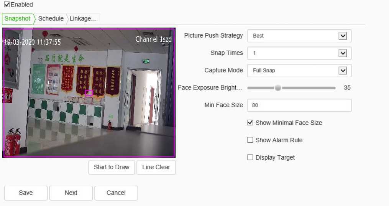389x206 pixels.
Task: Save the snapshot settings
Action: pos(26,193)
